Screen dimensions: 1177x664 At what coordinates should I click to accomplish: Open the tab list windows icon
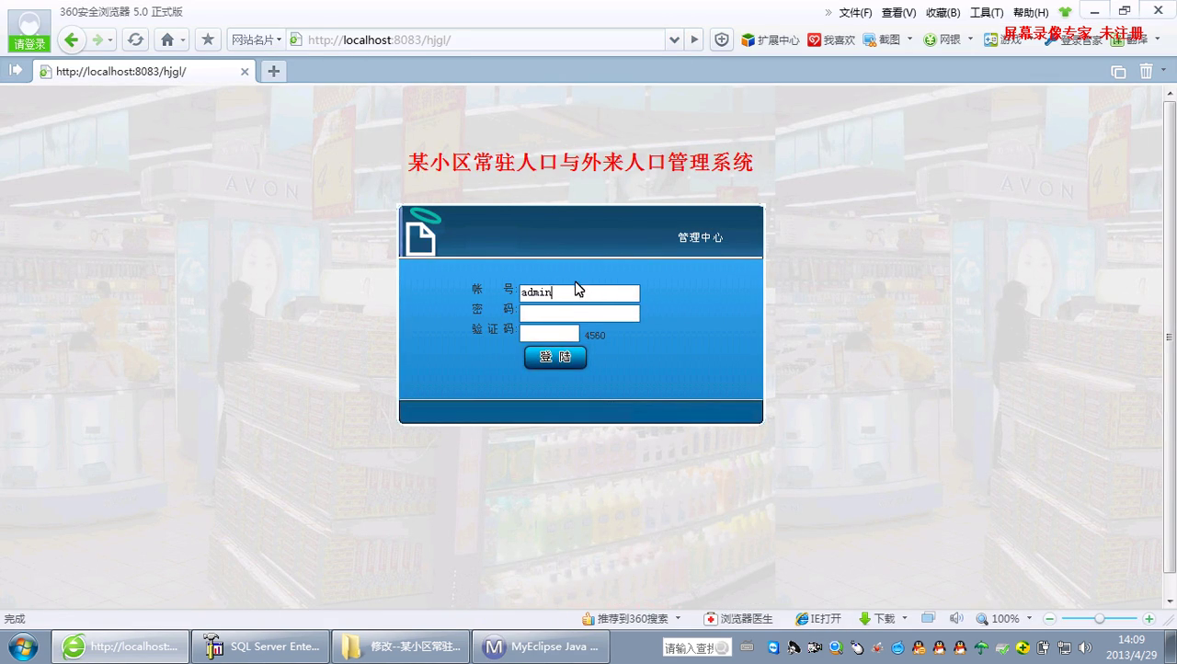point(1118,72)
